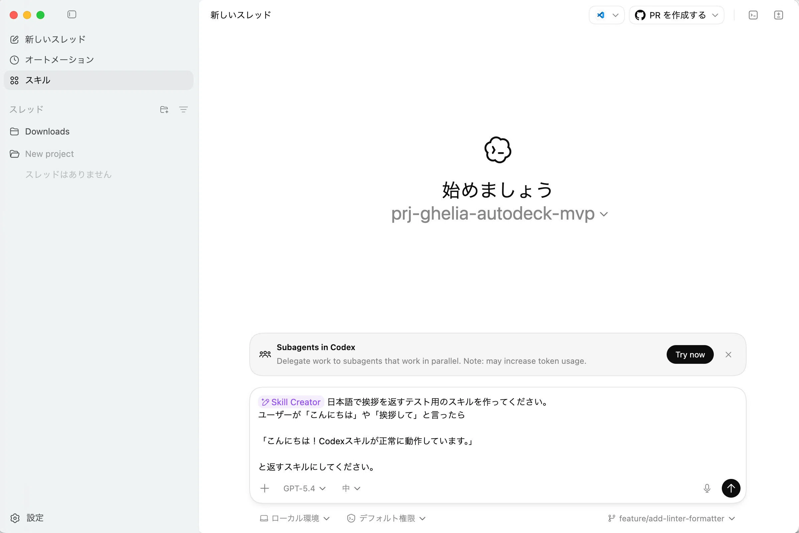Open オートメーション in the sidebar
Screen dimensions: 799x533
click(99, 60)
